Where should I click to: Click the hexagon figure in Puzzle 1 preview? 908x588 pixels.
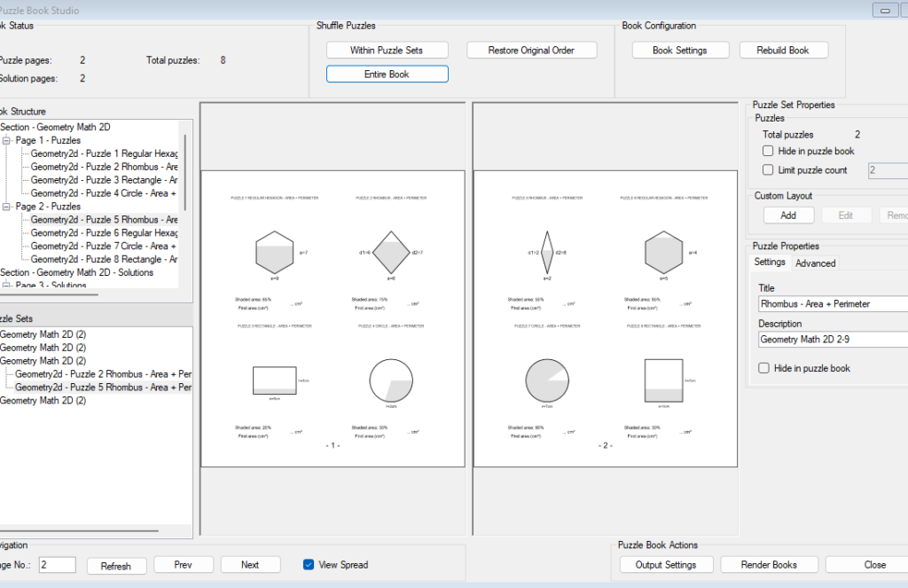(x=275, y=253)
